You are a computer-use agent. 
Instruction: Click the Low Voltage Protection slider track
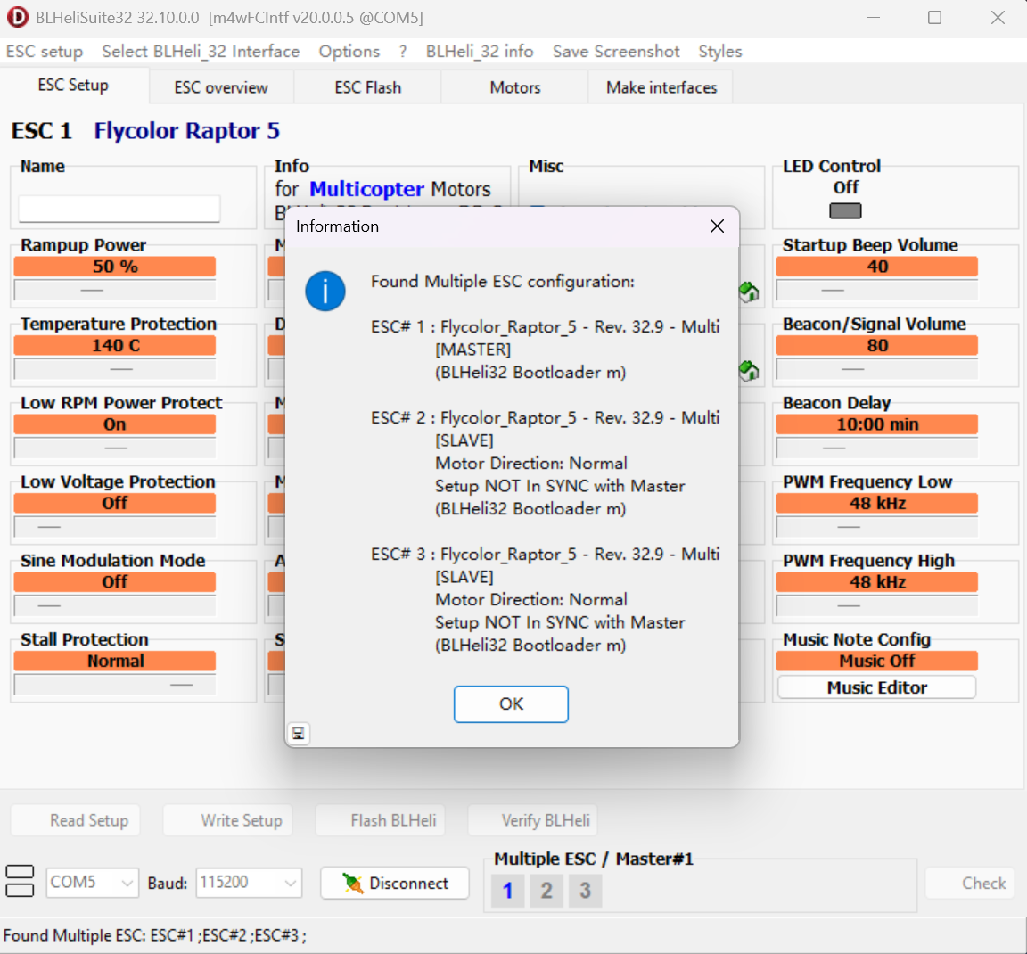click(115, 527)
